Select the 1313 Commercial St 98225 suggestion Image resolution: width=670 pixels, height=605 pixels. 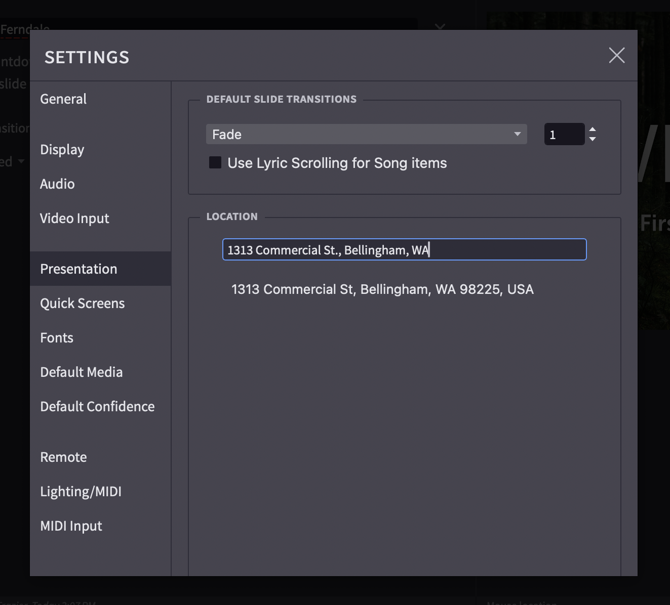382,289
